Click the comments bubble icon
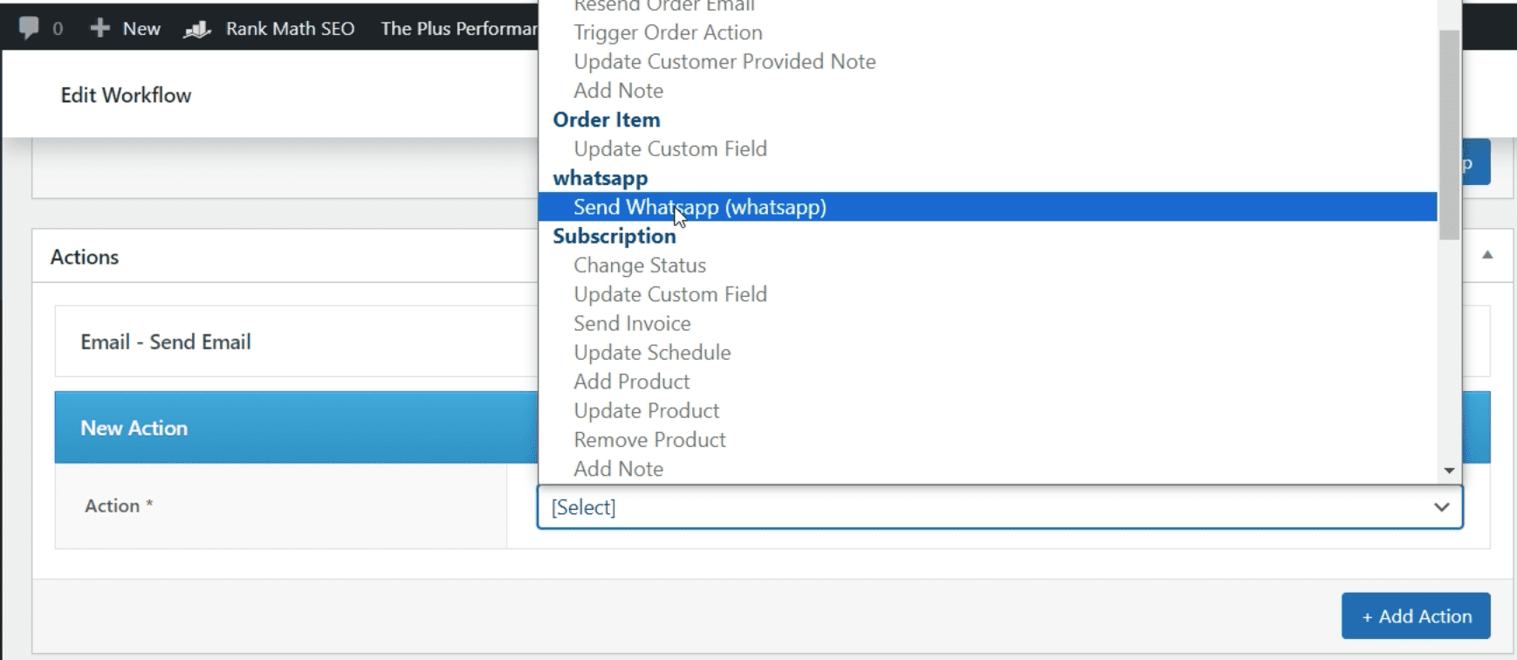 (29, 28)
